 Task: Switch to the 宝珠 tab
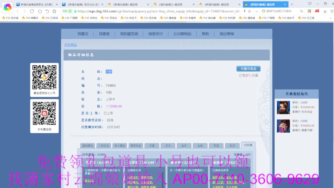184,146
